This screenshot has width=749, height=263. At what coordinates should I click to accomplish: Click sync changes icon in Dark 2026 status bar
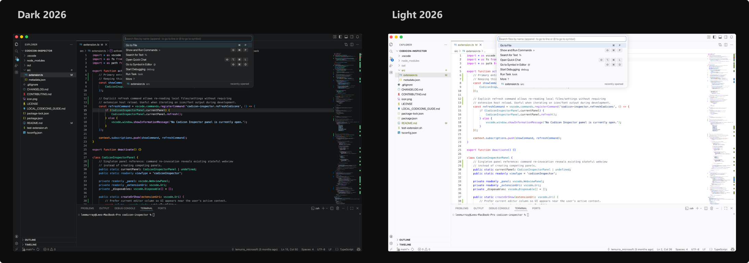(38, 249)
